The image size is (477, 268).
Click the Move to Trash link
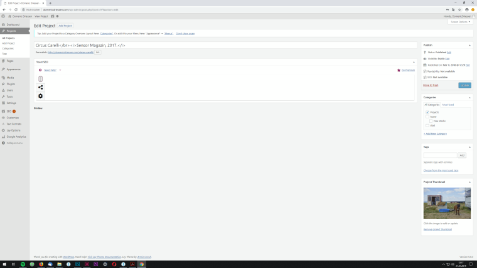[431, 85]
